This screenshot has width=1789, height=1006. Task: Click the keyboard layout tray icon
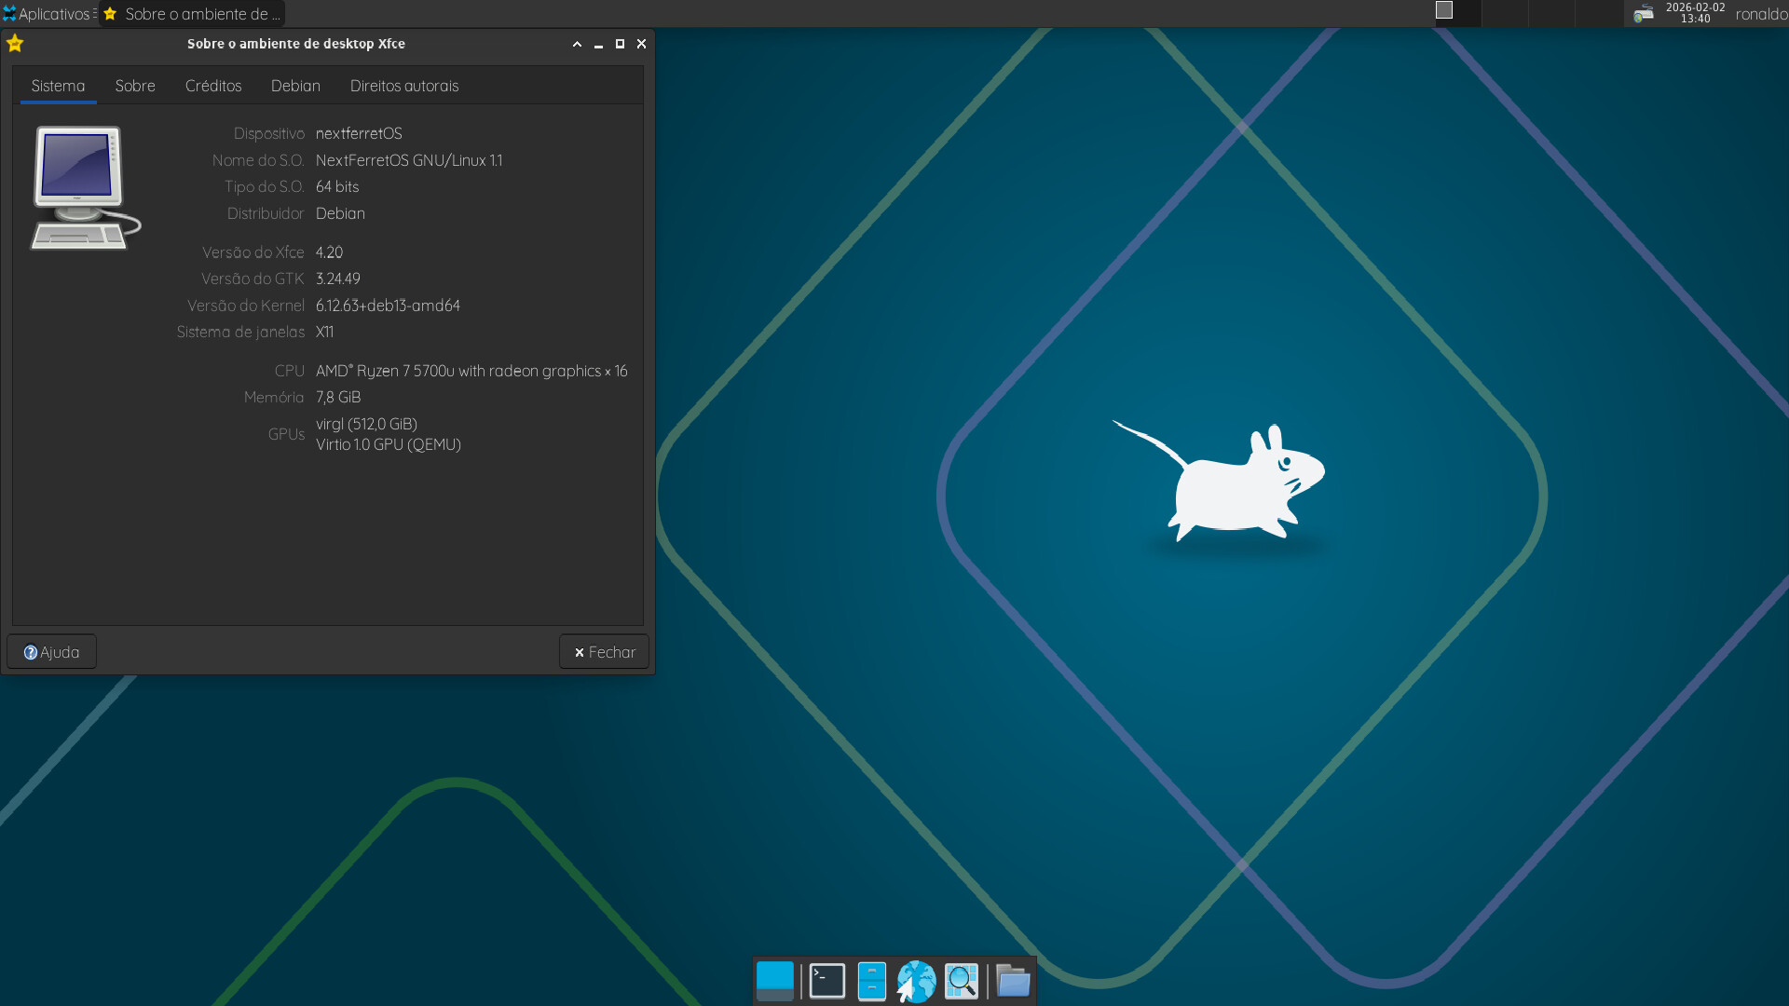point(1644,13)
